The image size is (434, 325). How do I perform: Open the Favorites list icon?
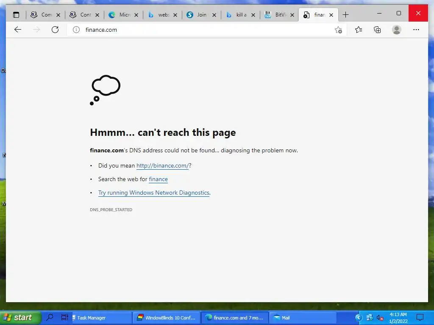coord(359,30)
